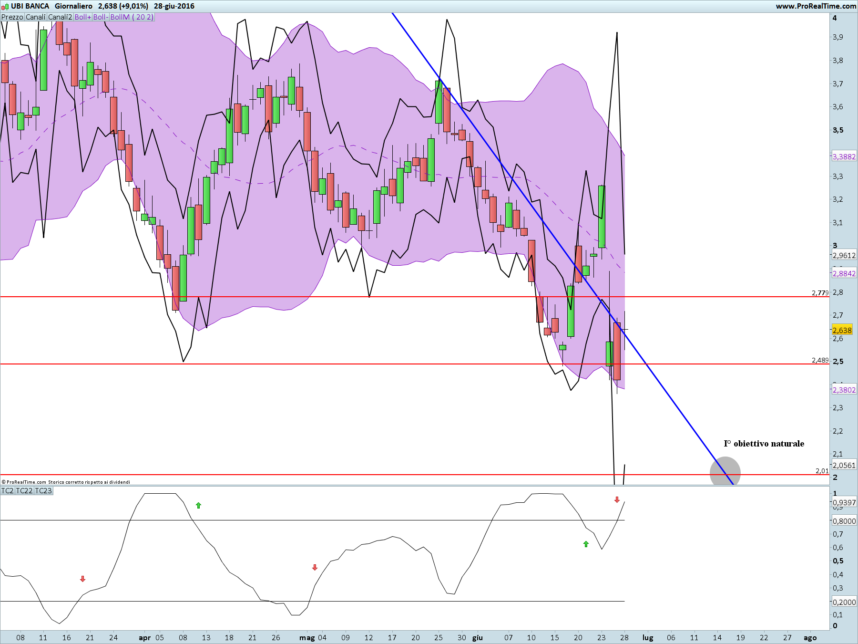Select the Canali indicator label
Screen dimensions: 858x644
pyautogui.click(x=36, y=17)
